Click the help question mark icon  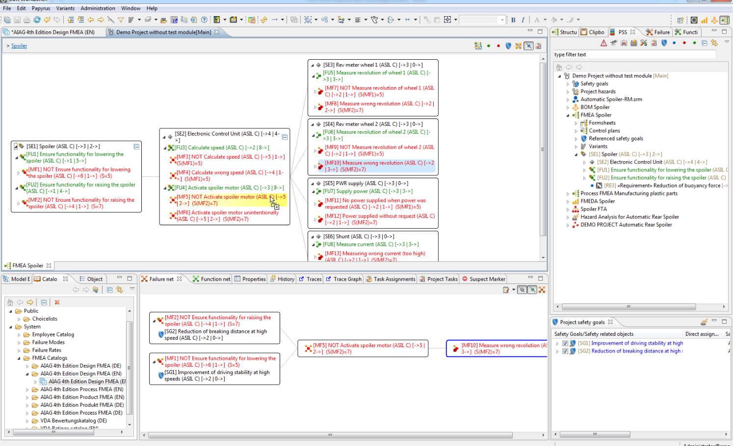coord(204,20)
